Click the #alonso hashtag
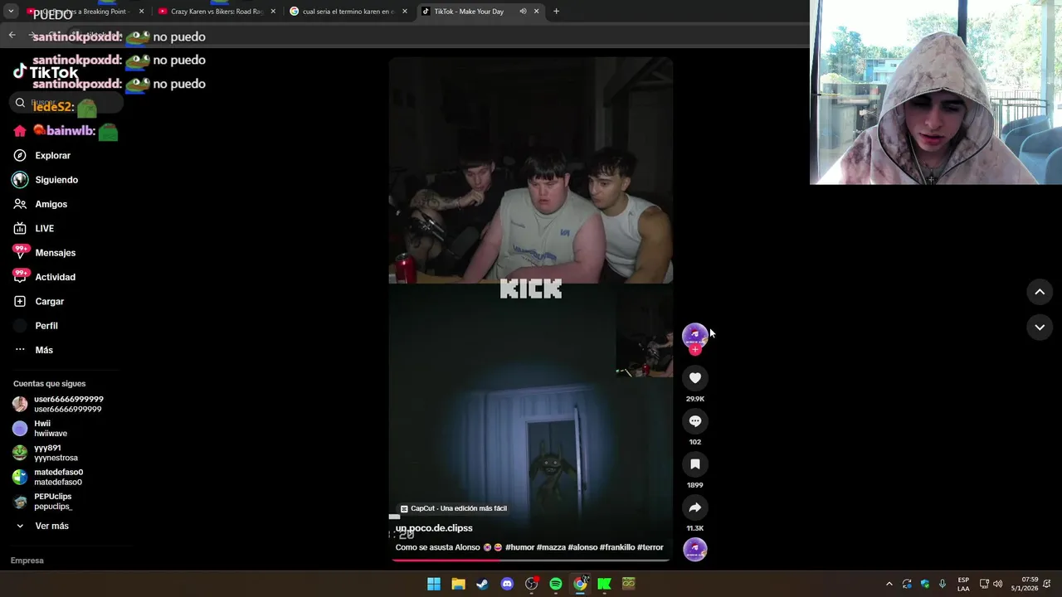1062x597 pixels. [582, 547]
